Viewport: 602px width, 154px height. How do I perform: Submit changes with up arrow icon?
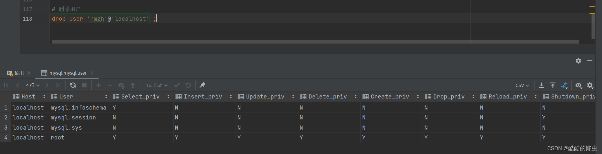point(133,85)
